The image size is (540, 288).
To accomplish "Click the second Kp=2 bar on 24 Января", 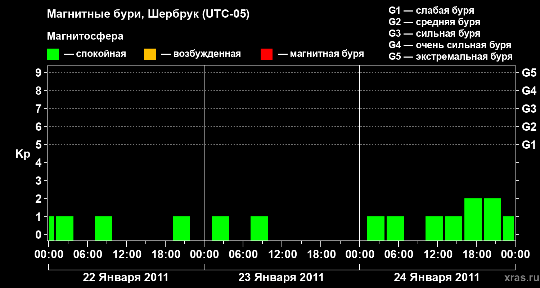I will coord(492,219).
